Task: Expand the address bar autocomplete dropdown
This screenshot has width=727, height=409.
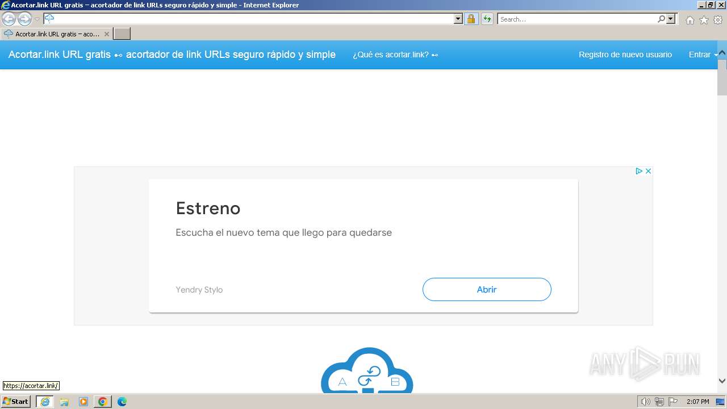Action: pyautogui.click(x=458, y=19)
